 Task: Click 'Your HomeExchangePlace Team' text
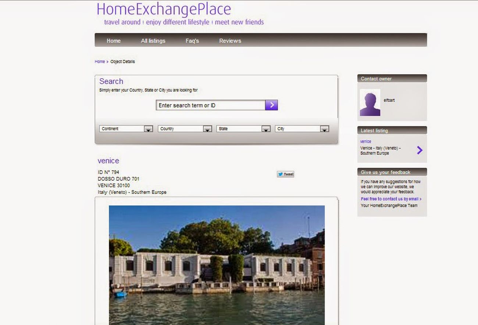point(389,206)
